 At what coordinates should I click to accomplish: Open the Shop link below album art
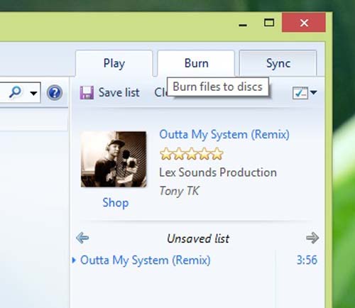[x=116, y=203]
